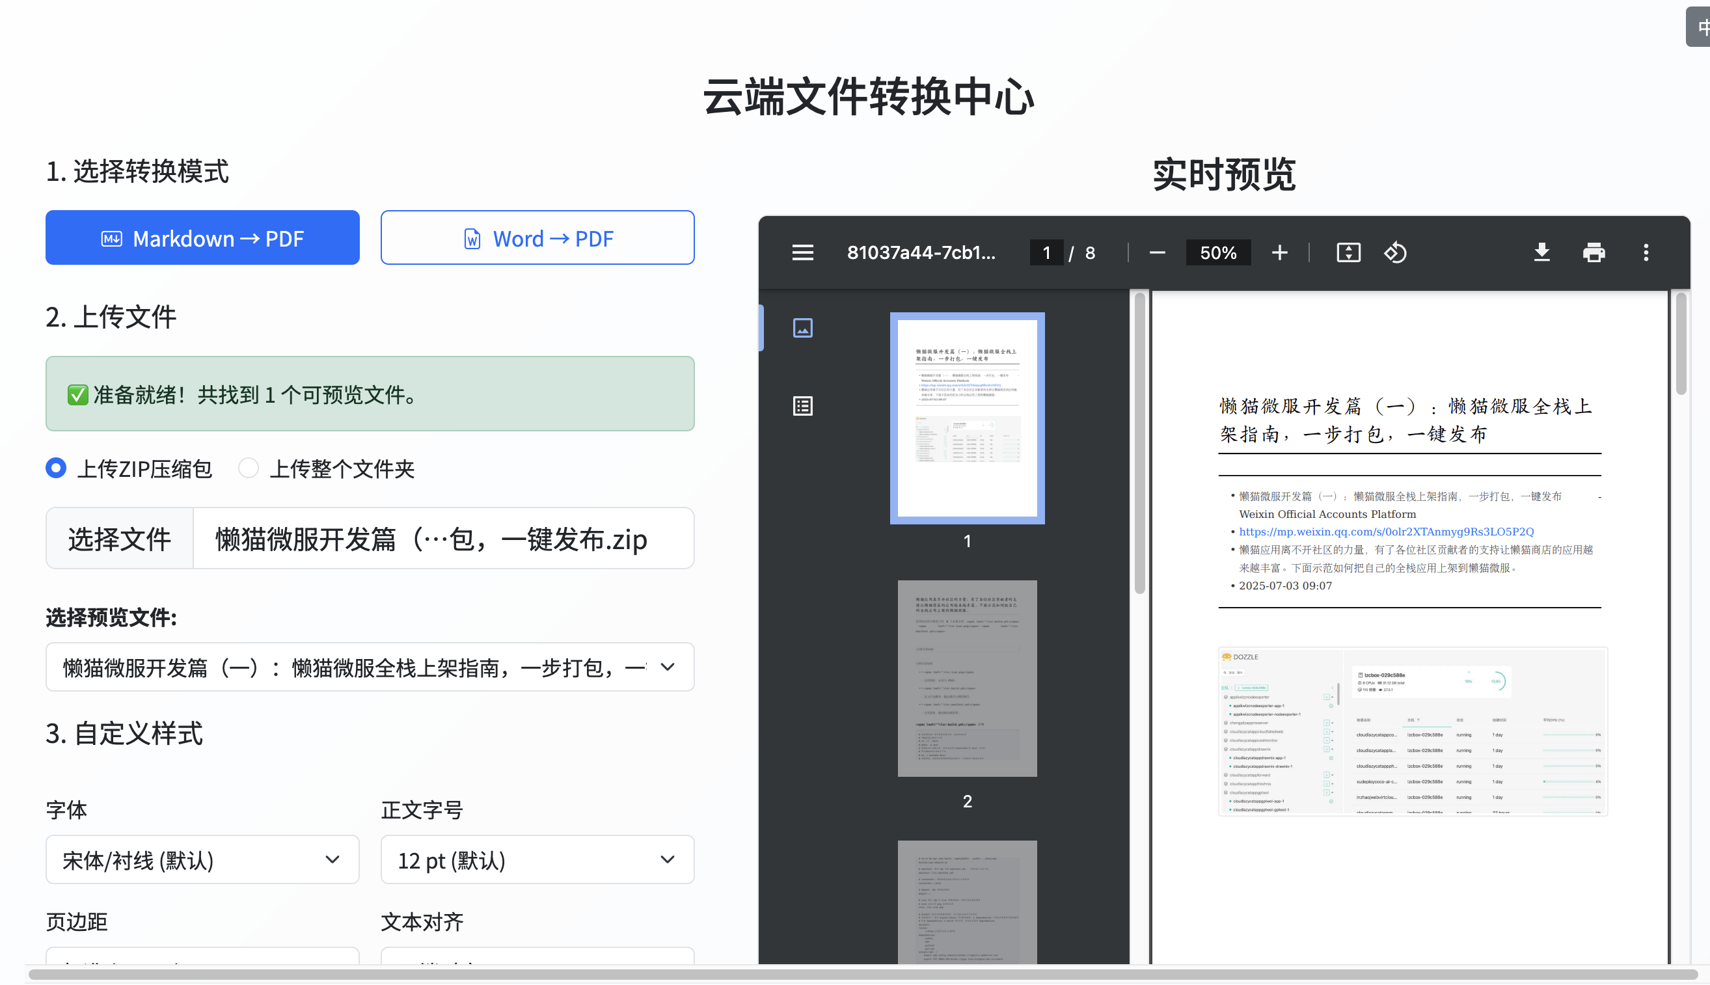Open the mp.weixin.qq.com link in preview
The image size is (1710, 985).
tap(1386, 532)
